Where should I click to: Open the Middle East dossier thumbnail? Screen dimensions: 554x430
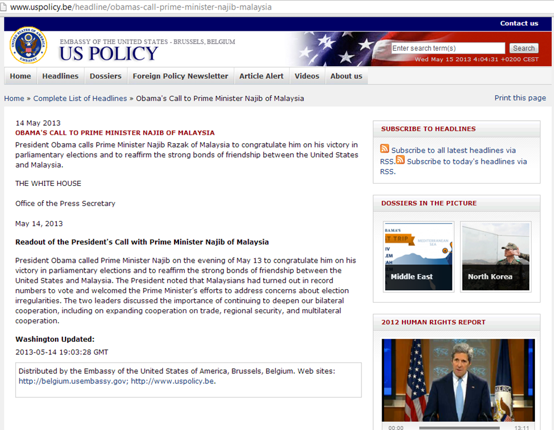(418, 256)
